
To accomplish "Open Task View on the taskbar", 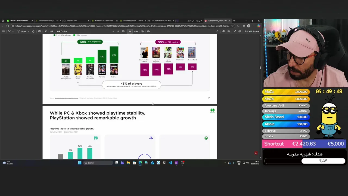I will coord(116,163).
